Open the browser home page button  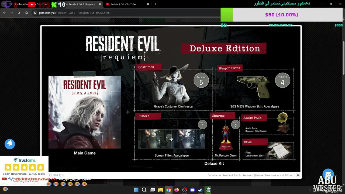click(26, 13)
